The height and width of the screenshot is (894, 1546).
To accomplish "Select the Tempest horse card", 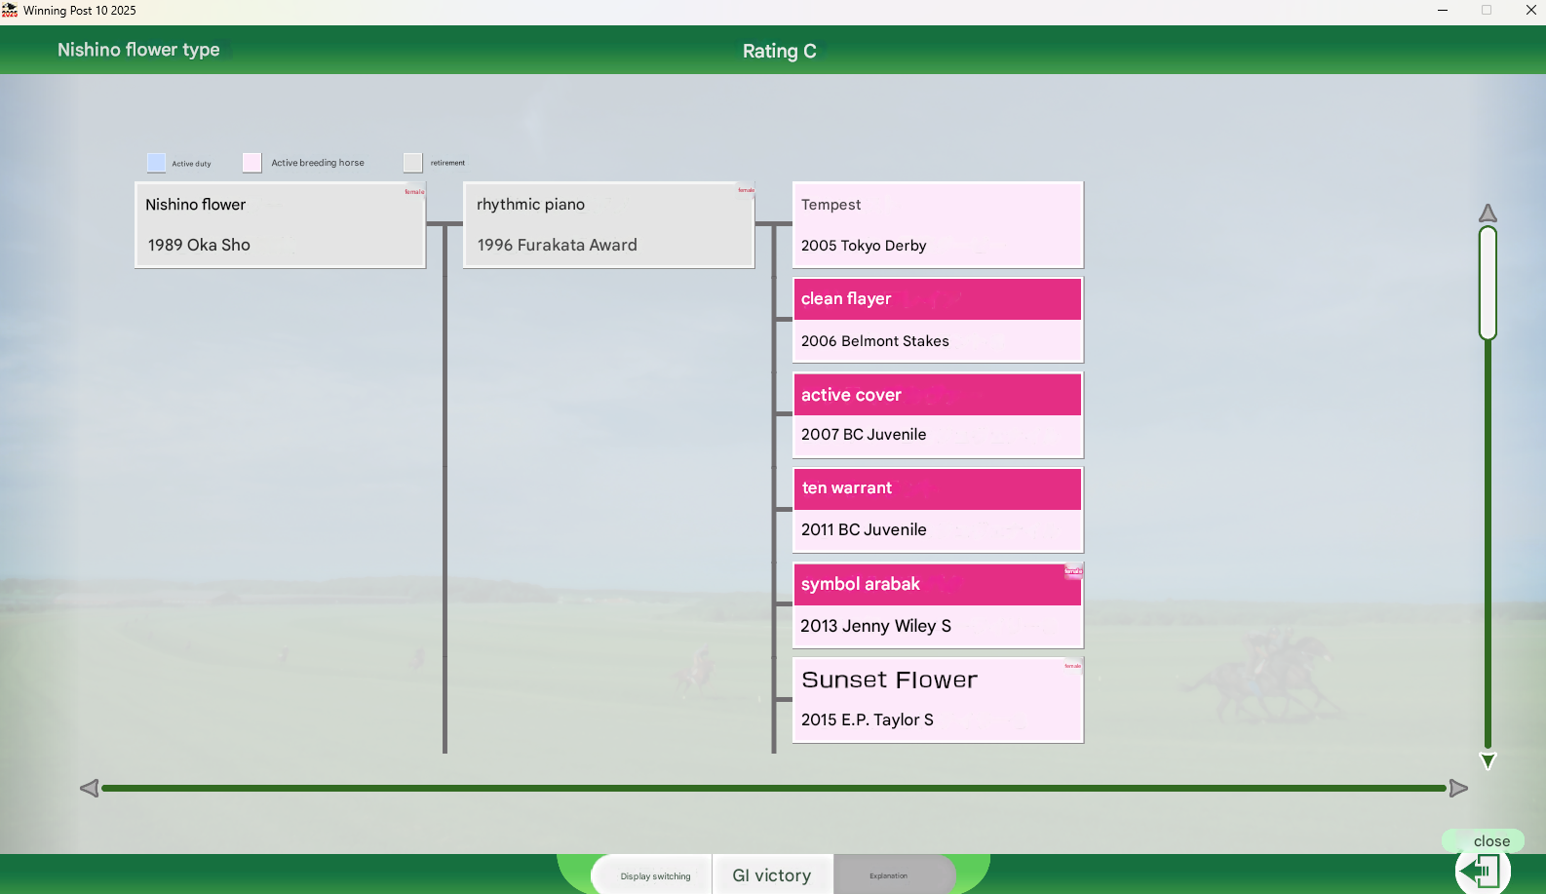I will pyautogui.click(x=938, y=224).
